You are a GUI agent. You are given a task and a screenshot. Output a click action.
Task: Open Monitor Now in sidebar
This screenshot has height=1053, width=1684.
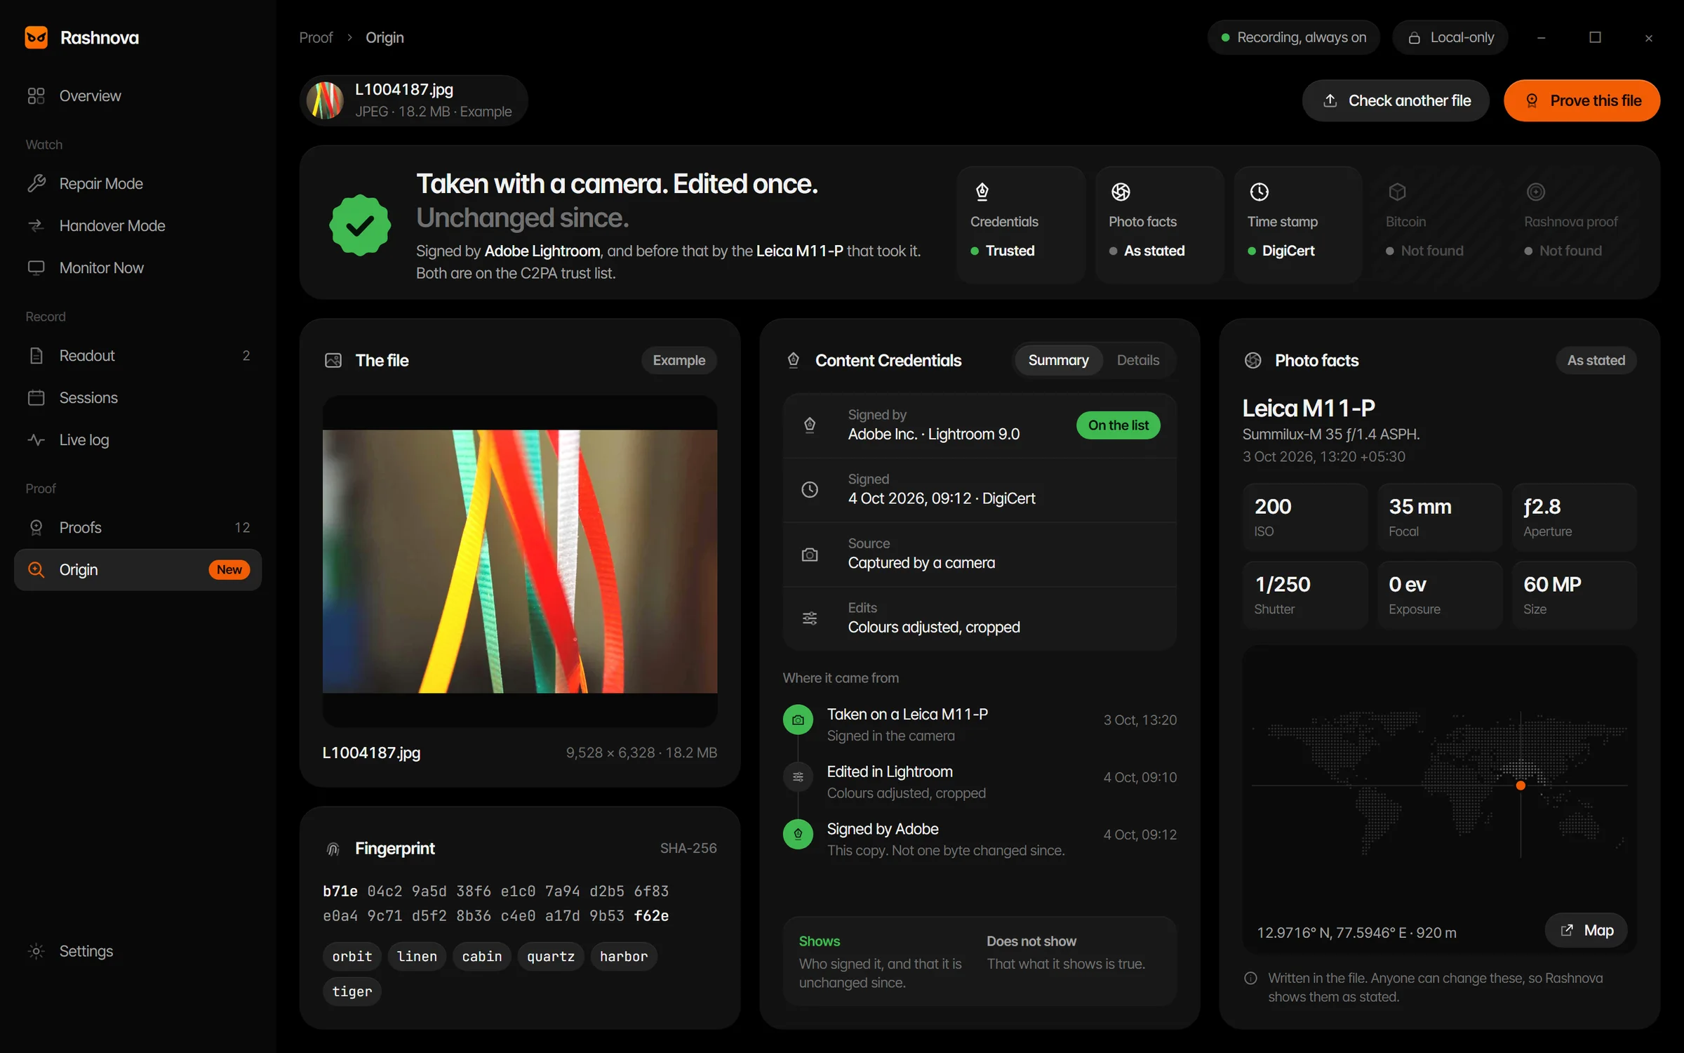tap(138, 268)
